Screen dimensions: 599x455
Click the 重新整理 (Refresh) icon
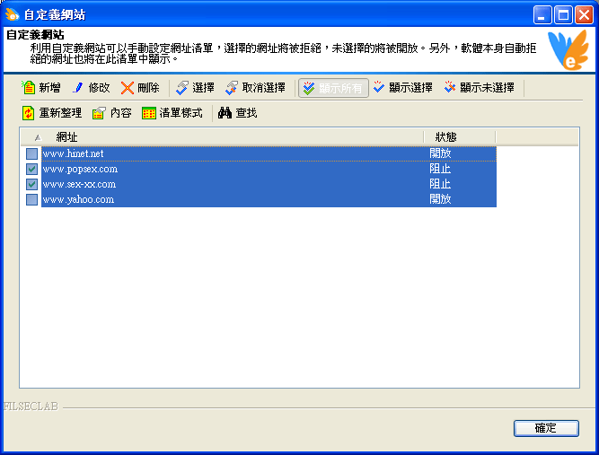[29, 113]
